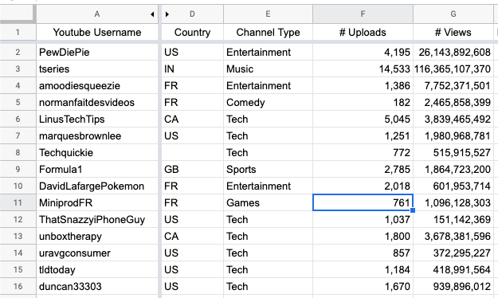Image resolution: width=498 pixels, height=298 pixels.
Task: Click the 'Youtube Username' header cell
Action: point(97,32)
